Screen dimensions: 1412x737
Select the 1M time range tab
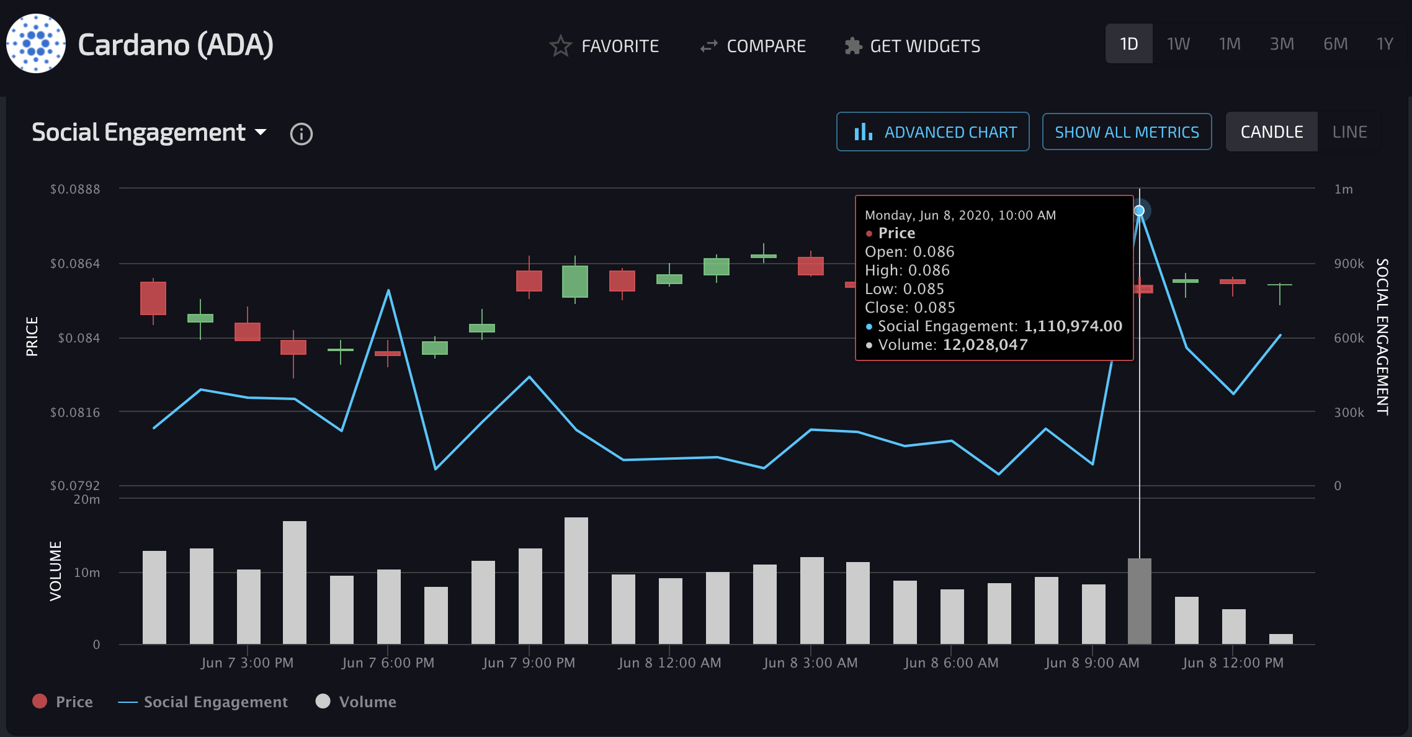coord(1230,44)
